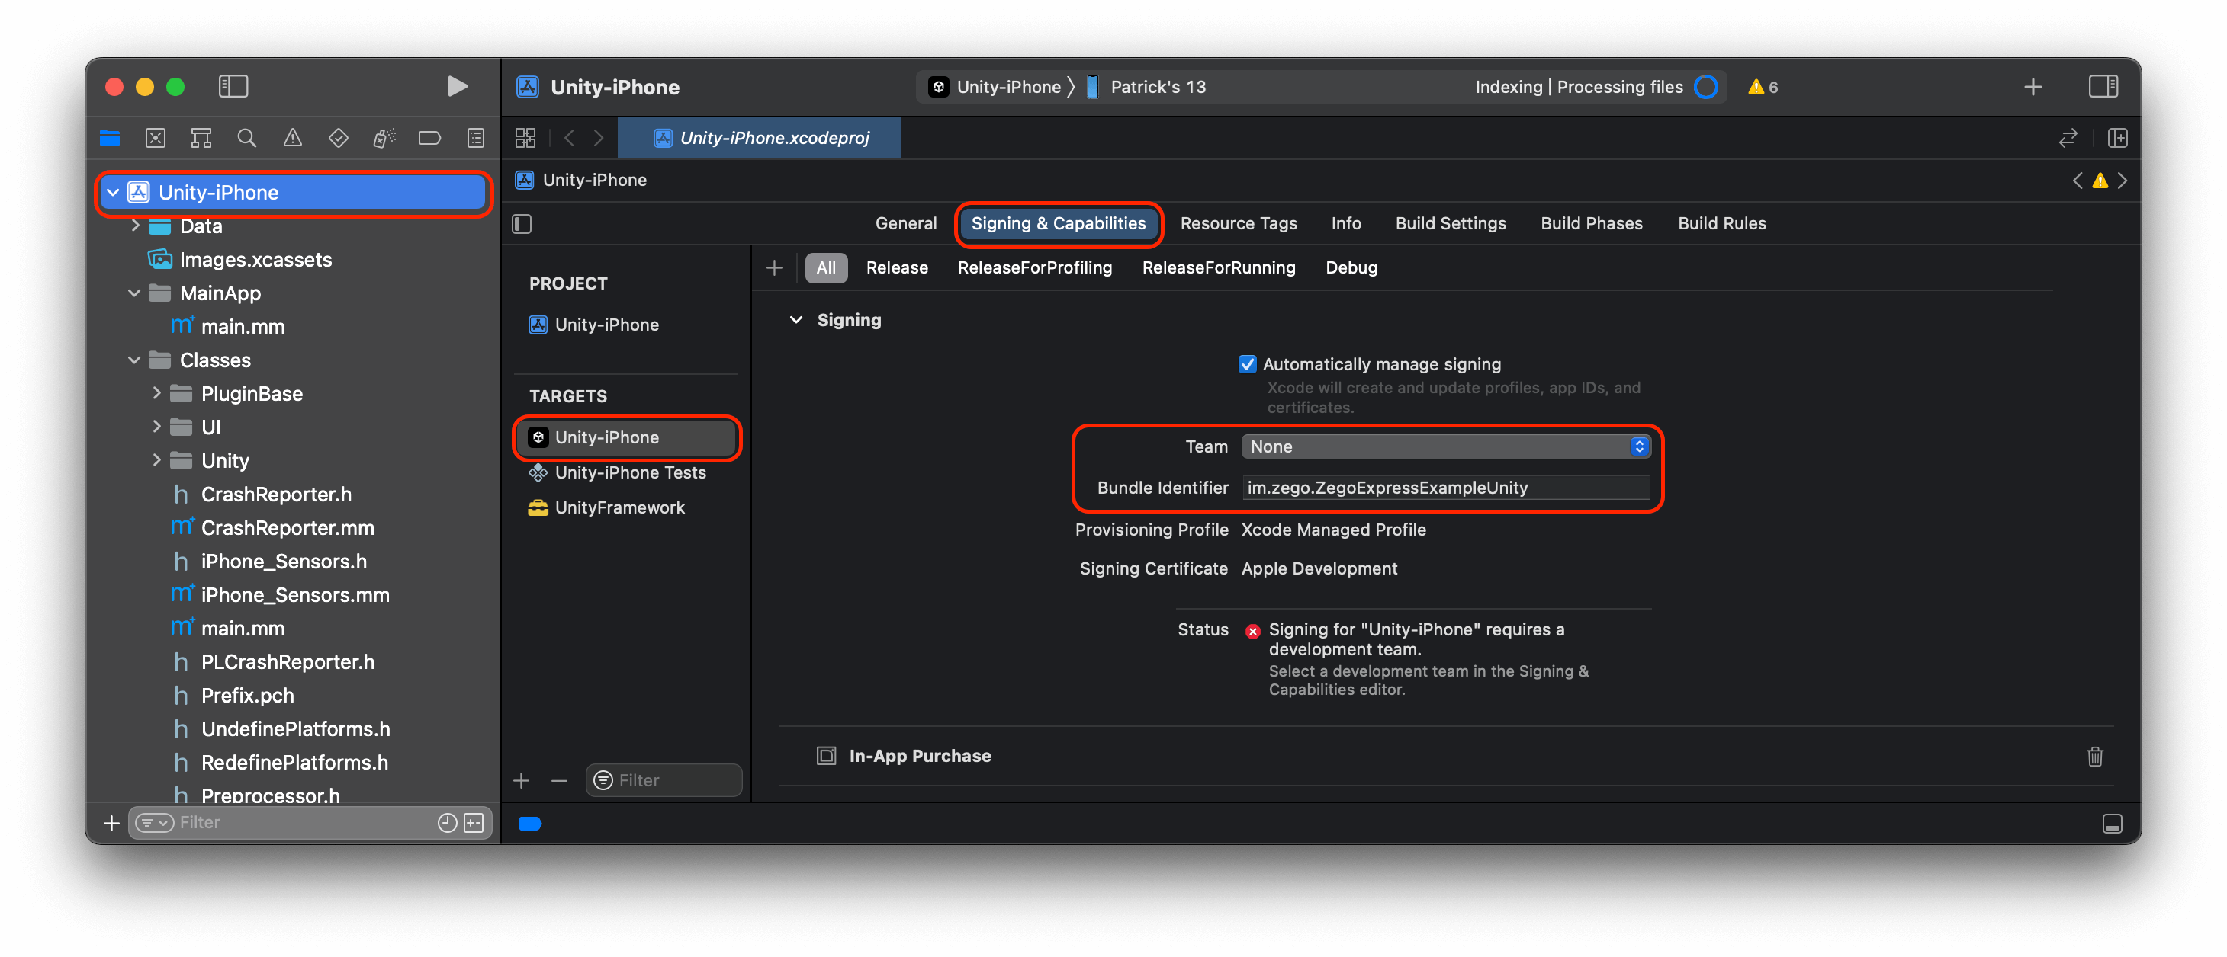Open the Issue navigator warning icon
This screenshot has width=2227, height=957.
pos(292,138)
